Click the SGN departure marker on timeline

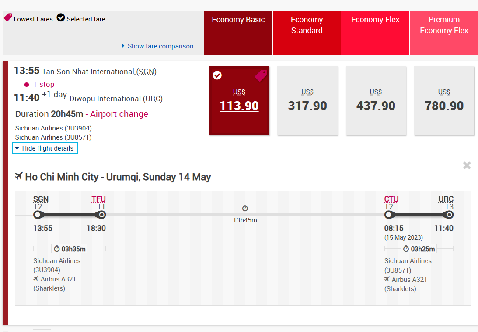(38, 215)
